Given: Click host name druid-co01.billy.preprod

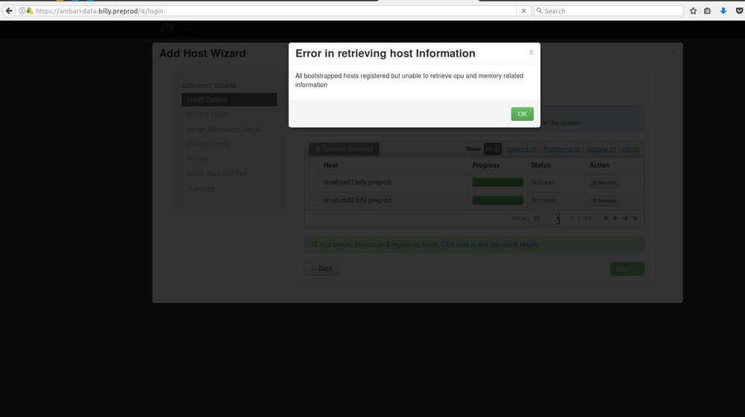Looking at the screenshot, I should [357, 182].
